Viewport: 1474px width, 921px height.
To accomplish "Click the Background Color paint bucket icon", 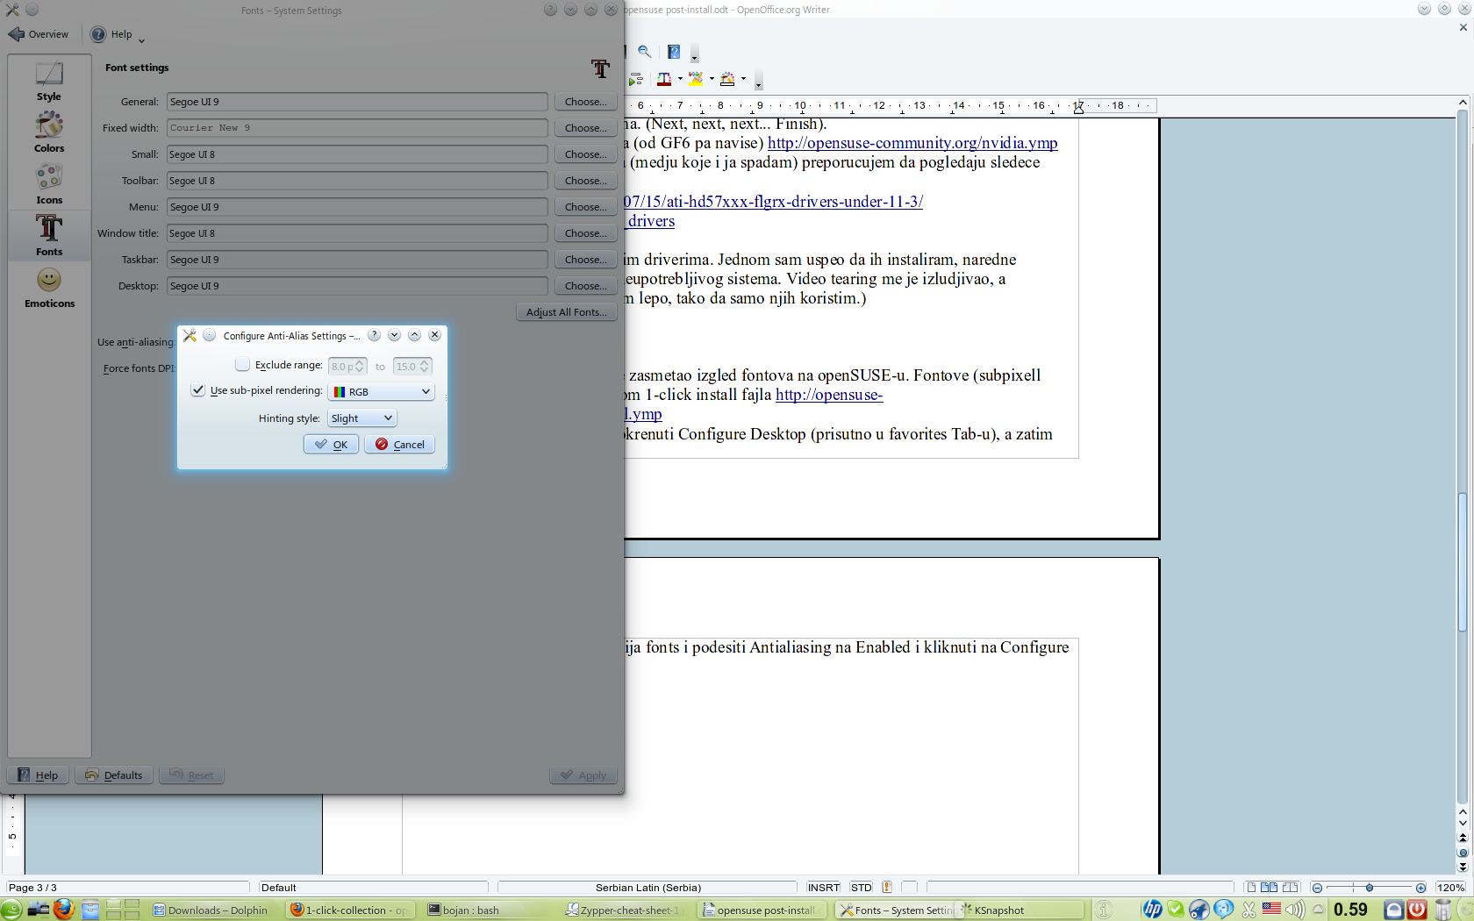I will click(727, 79).
